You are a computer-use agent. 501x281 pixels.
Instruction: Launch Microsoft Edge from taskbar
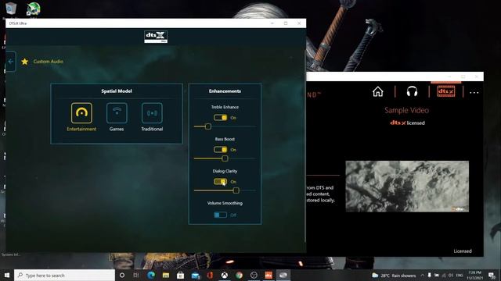pos(151,275)
